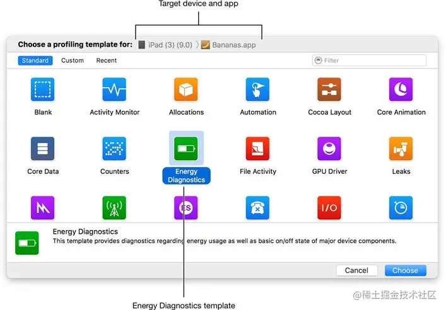This screenshot has height=310, width=446.
Task: Click the Automation label
Action: (x=258, y=112)
